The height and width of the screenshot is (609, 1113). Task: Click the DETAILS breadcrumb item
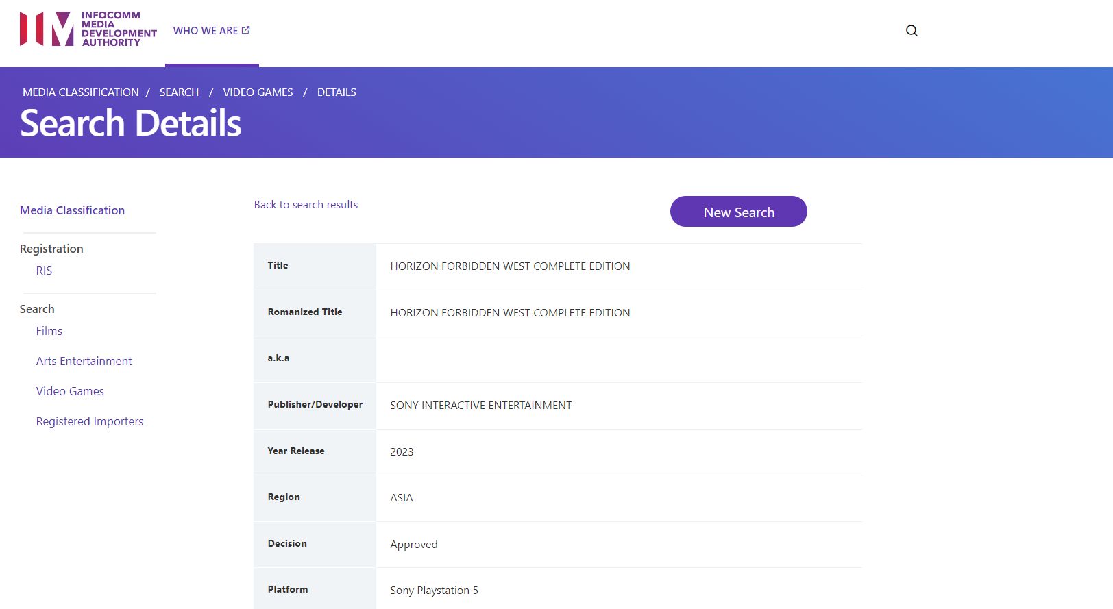(x=337, y=92)
